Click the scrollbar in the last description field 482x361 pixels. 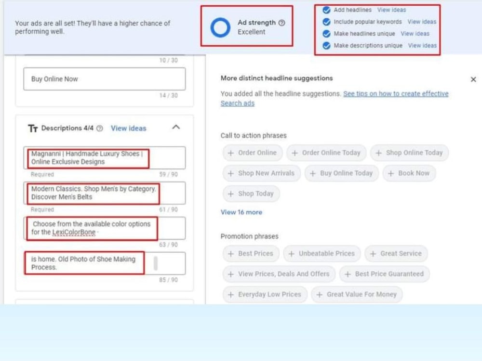(156, 263)
